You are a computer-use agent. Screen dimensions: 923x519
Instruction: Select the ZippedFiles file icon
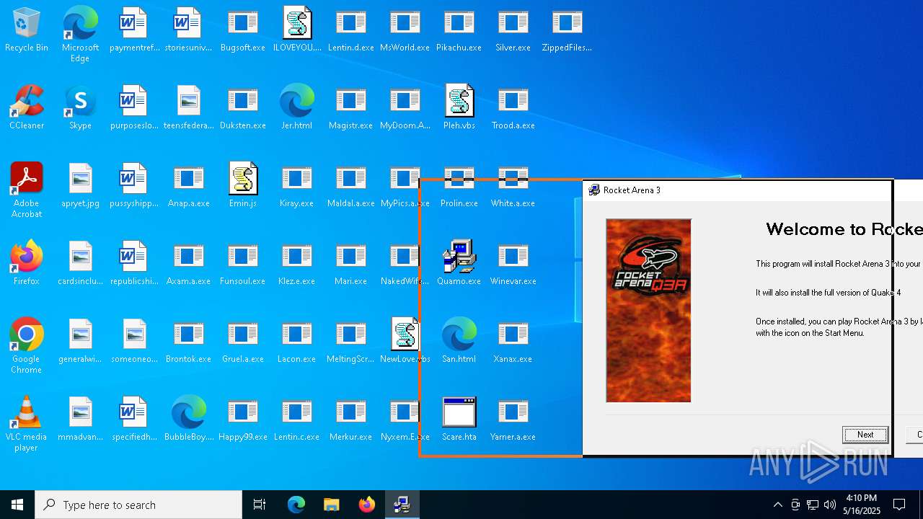tap(568, 30)
